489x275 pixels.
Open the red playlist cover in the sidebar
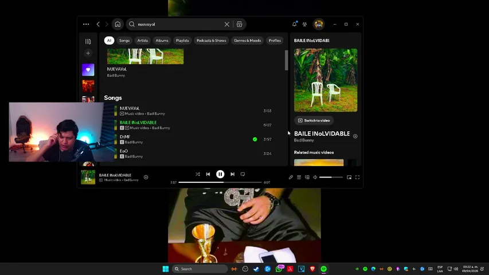click(x=88, y=86)
